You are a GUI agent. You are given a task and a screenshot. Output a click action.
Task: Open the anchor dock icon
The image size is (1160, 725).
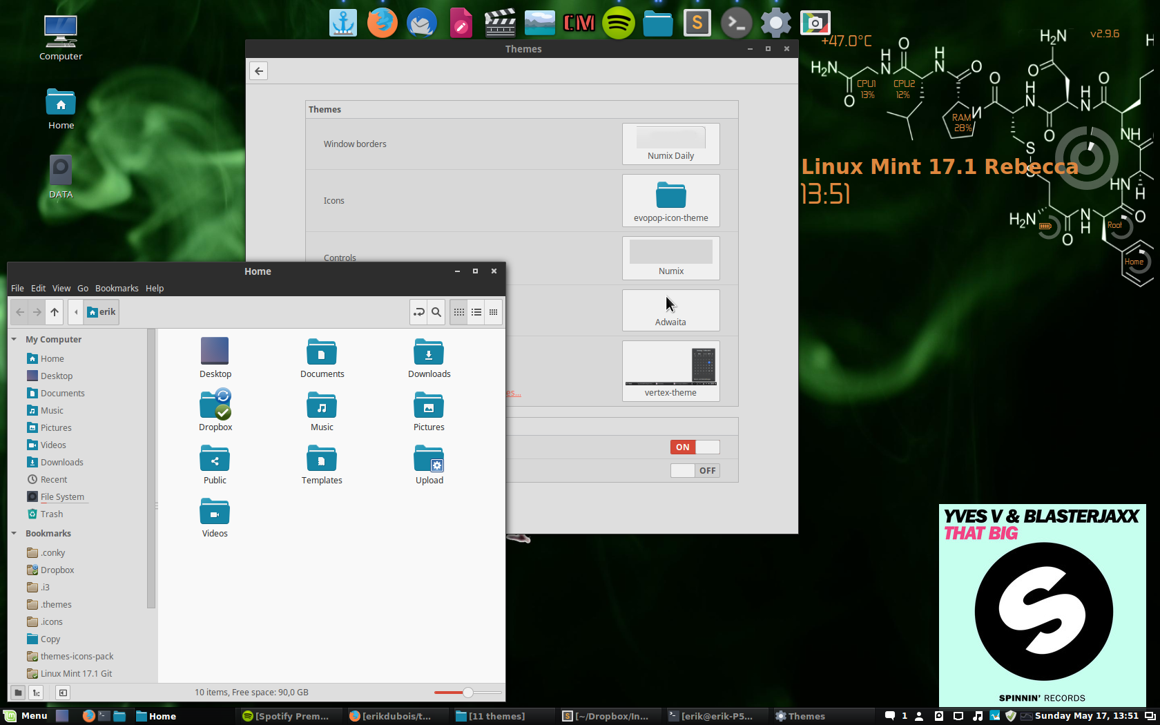(343, 23)
